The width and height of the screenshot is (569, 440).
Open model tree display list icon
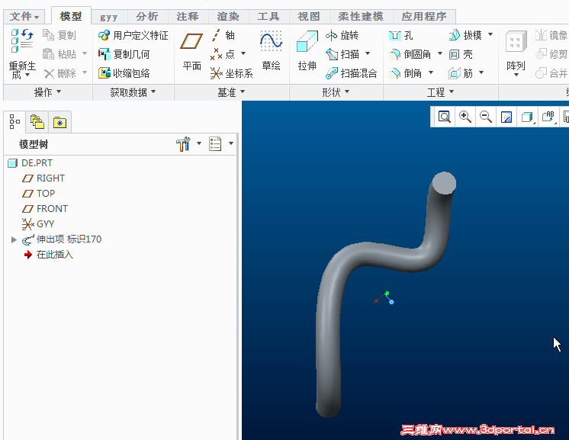coord(215,143)
